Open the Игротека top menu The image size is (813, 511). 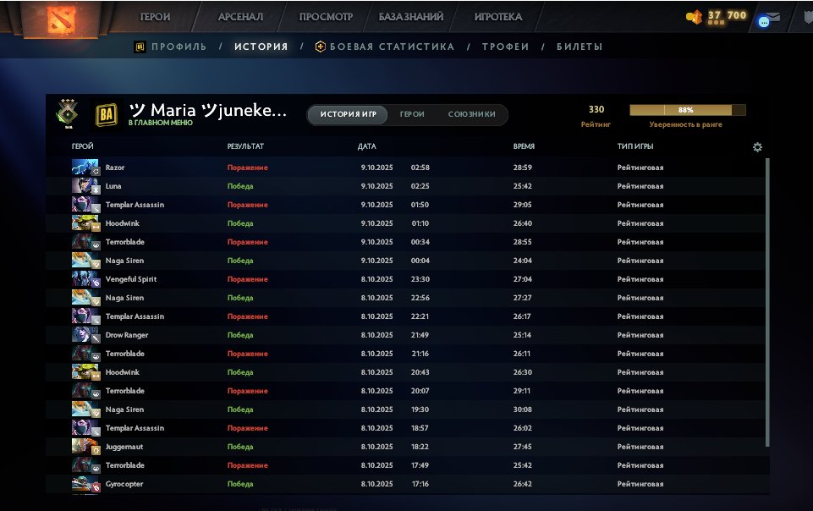click(x=498, y=17)
